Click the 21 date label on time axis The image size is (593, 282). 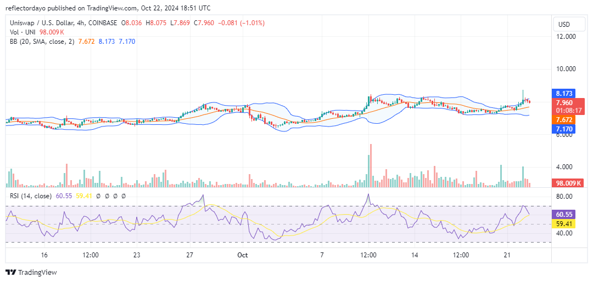[x=507, y=255]
